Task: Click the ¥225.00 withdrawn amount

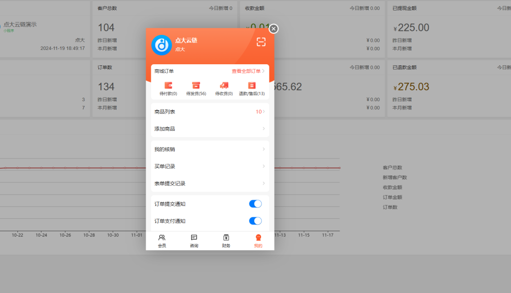Action: coord(411,28)
